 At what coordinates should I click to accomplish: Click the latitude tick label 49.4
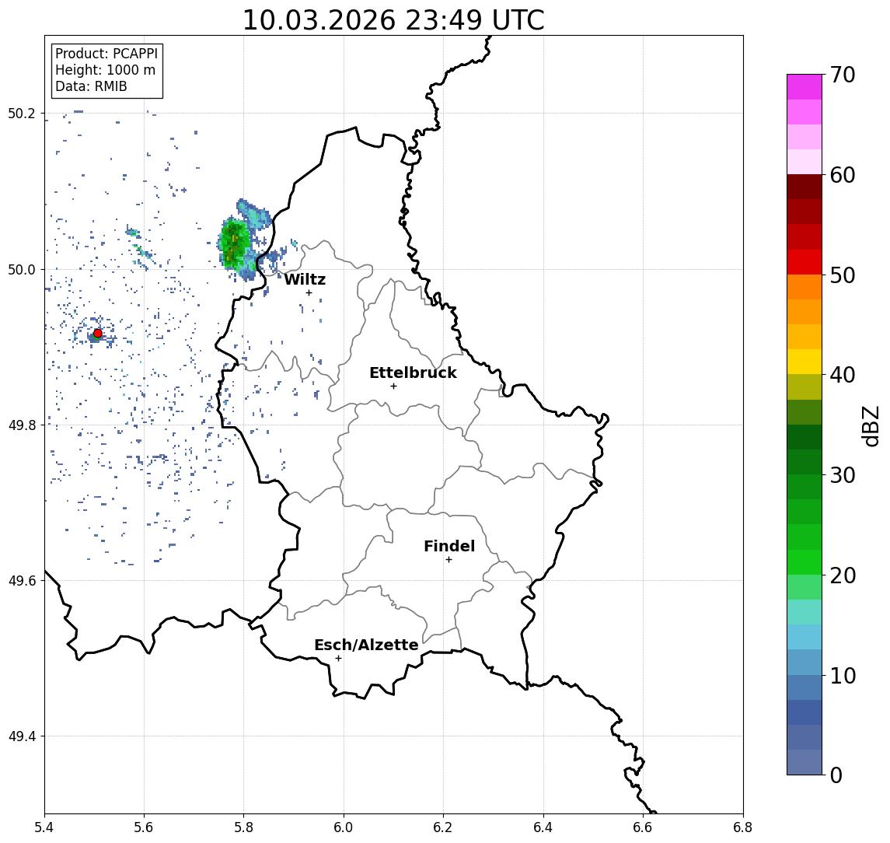pyautogui.click(x=22, y=736)
